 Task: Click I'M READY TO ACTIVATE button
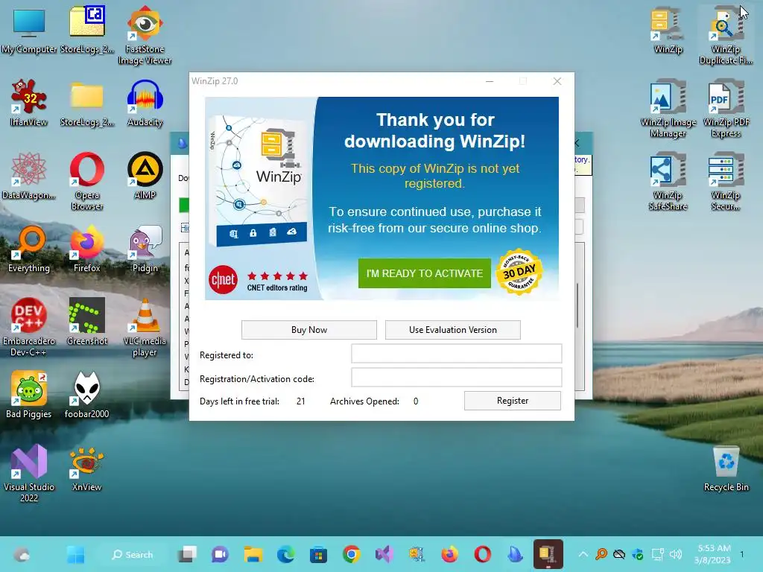coord(424,273)
